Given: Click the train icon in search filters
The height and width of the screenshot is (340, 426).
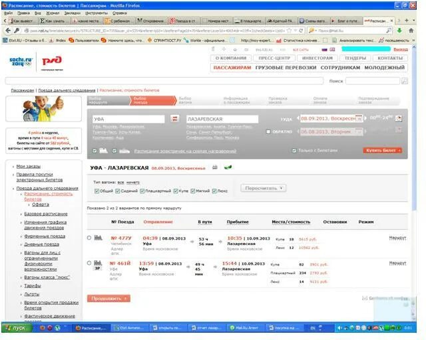Looking at the screenshot, I should (x=104, y=151).
